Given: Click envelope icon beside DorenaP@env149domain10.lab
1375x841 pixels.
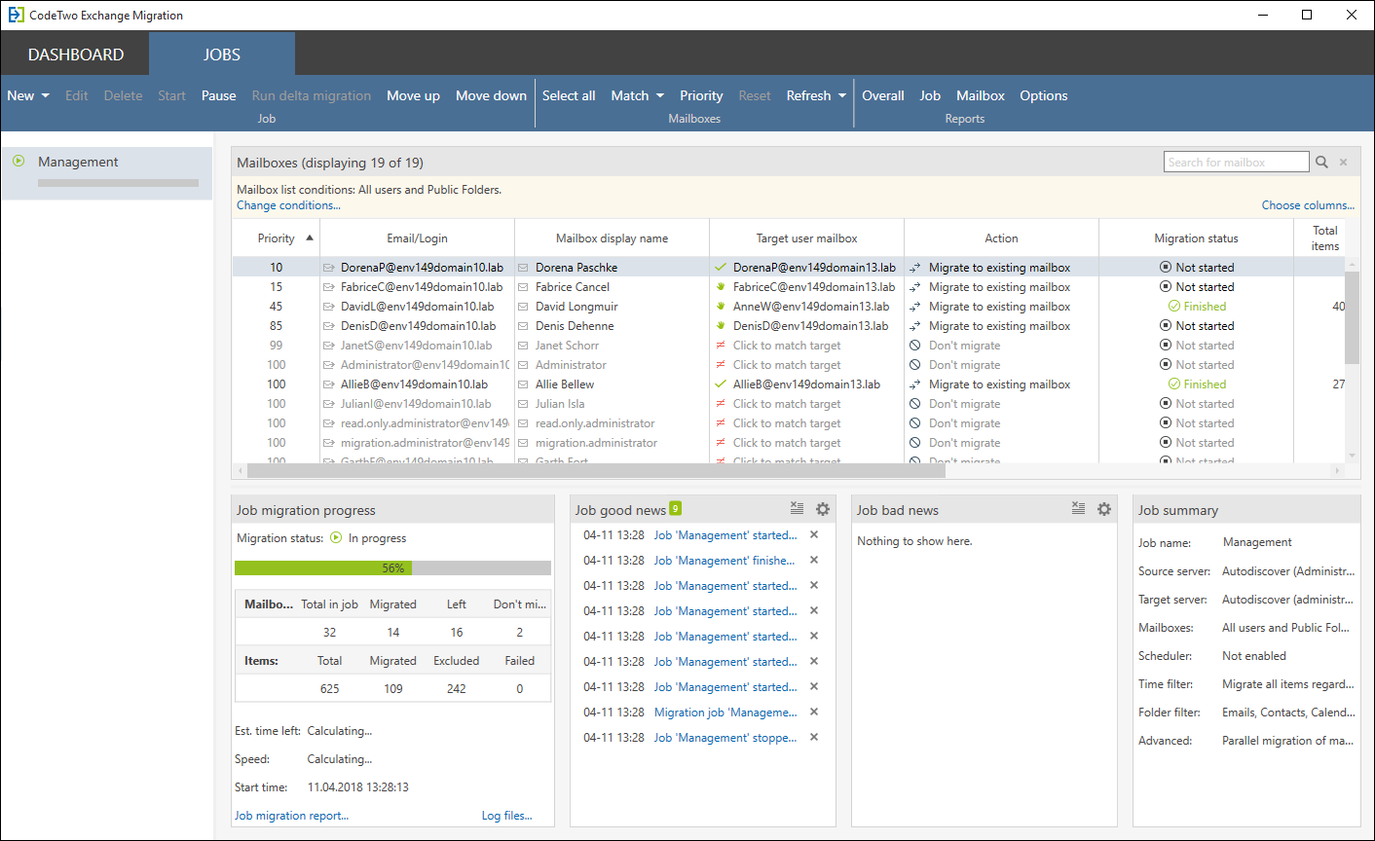Looking at the screenshot, I should (329, 268).
